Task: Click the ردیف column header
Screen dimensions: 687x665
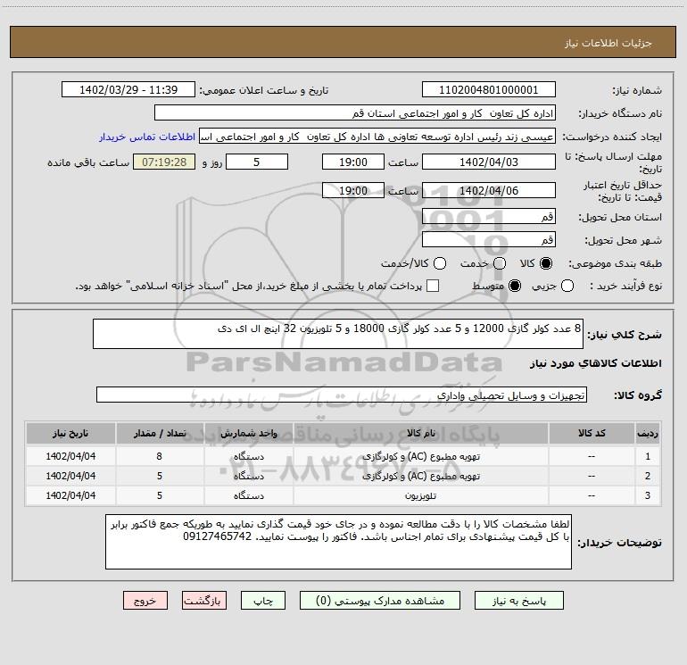Action: [x=648, y=433]
